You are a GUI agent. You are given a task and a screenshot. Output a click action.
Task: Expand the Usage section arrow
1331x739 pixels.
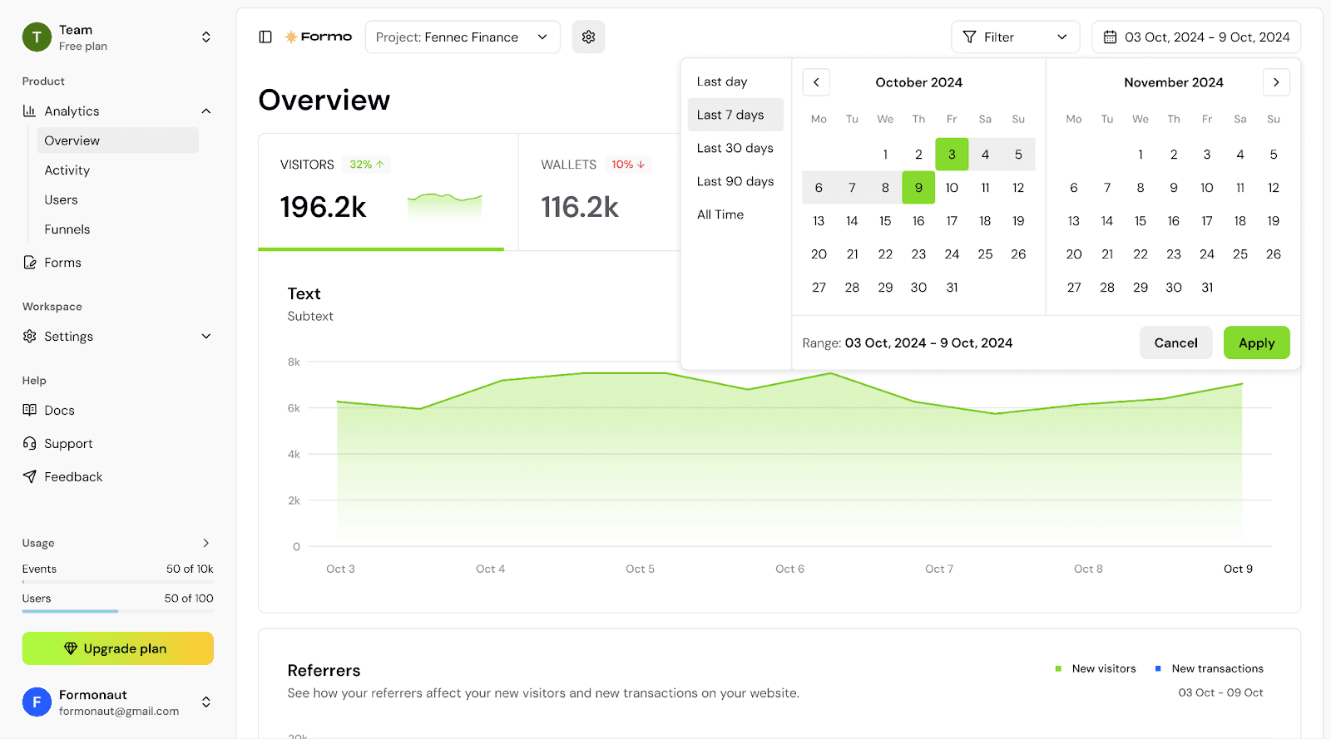coord(206,543)
